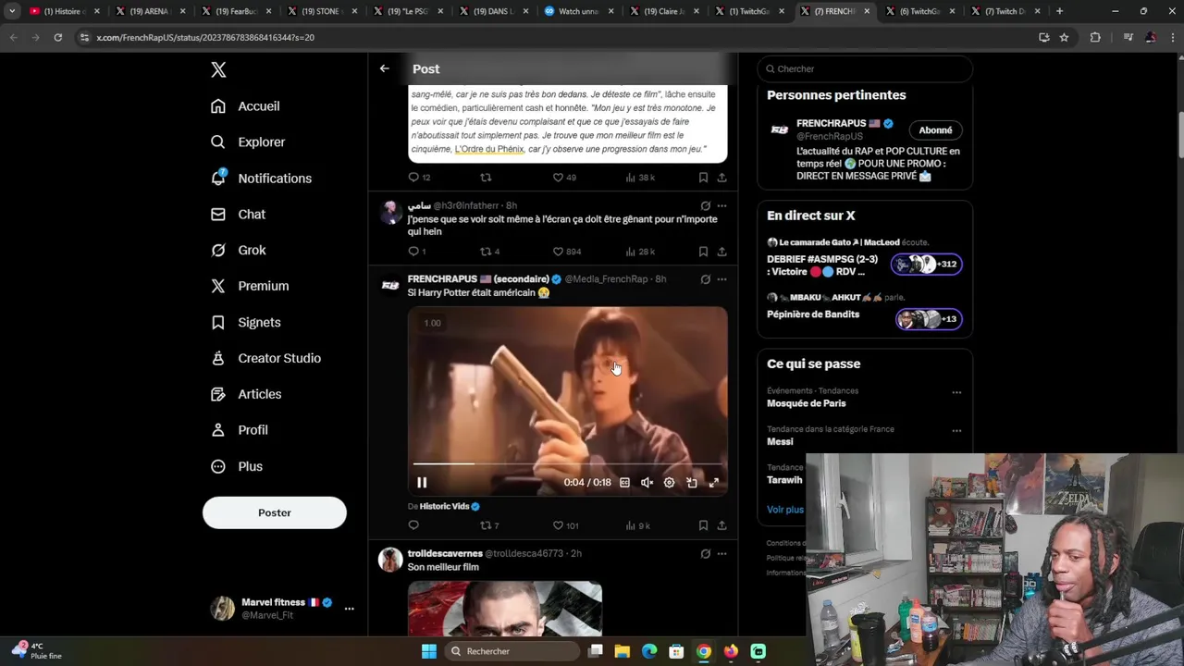Open account menu dots beside Marvel fitness
1184x666 pixels.
coord(349,609)
